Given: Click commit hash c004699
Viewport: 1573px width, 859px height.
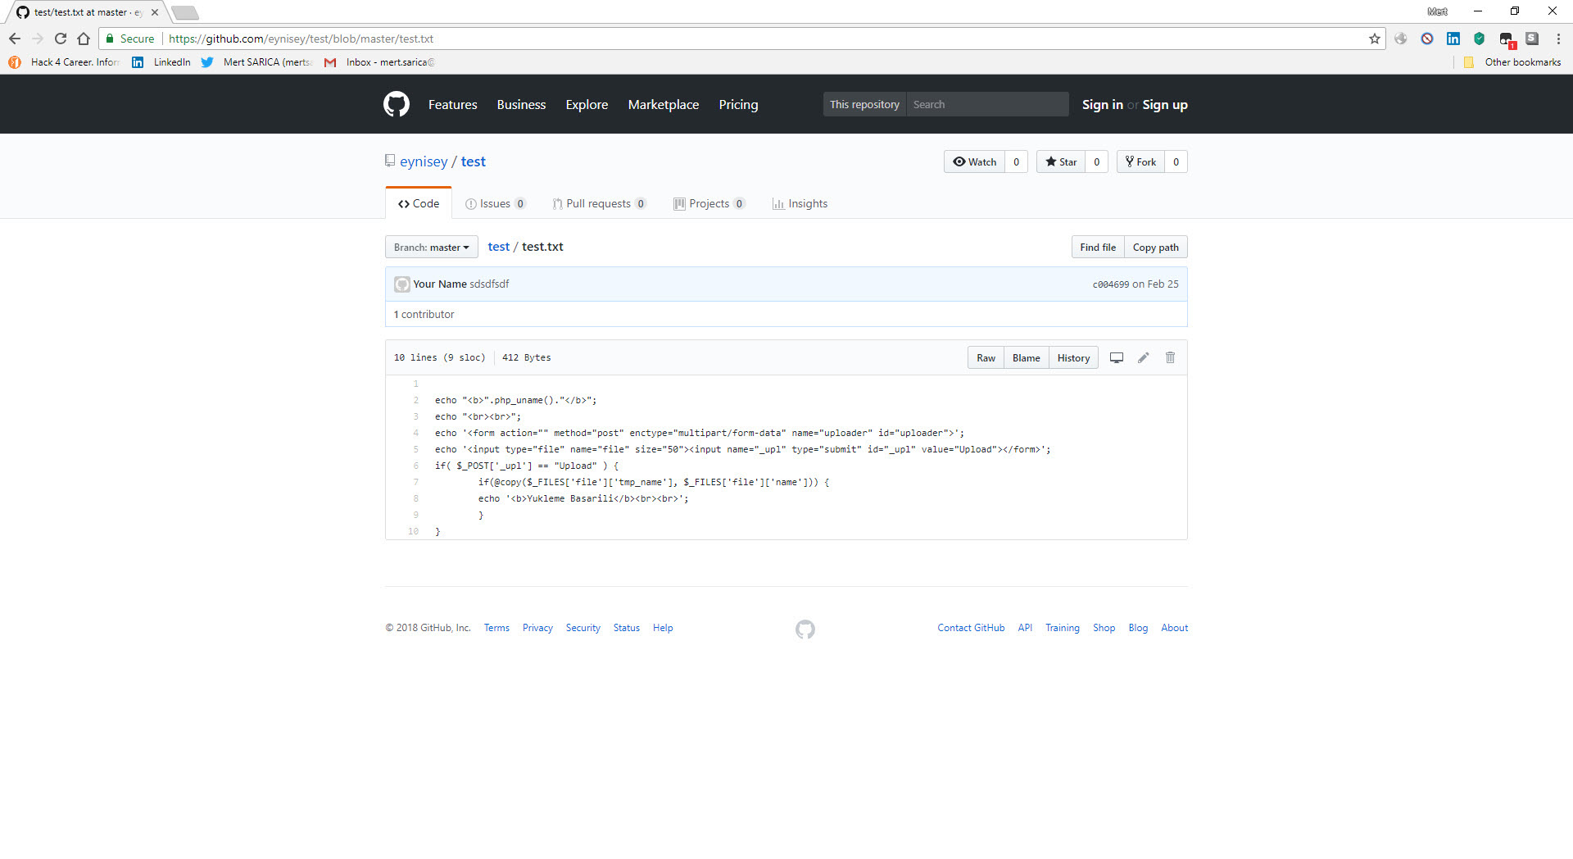Looking at the screenshot, I should pyautogui.click(x=1110, y=284).
